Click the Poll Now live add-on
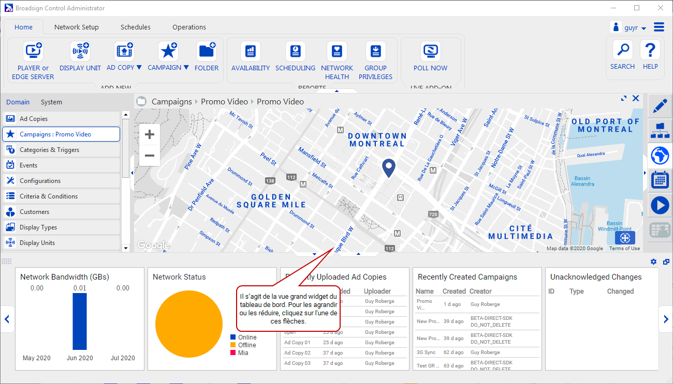 [430, 57]
